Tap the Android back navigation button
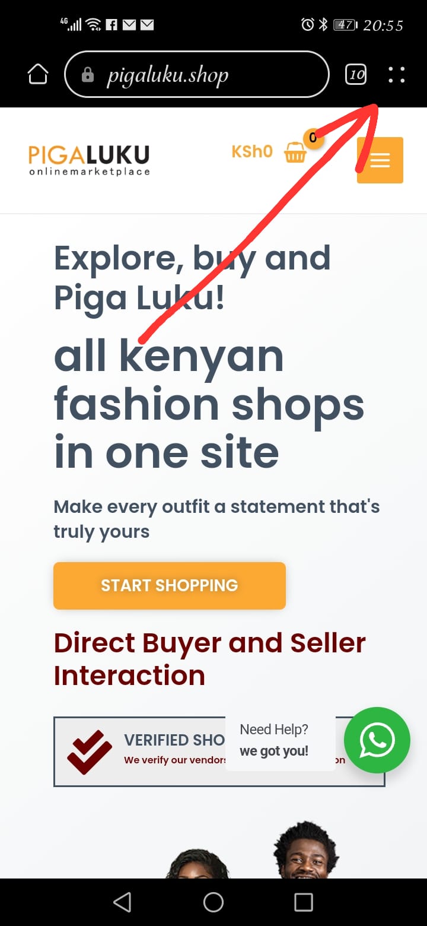Screen dimensions: 427x926 click(122, 902)
